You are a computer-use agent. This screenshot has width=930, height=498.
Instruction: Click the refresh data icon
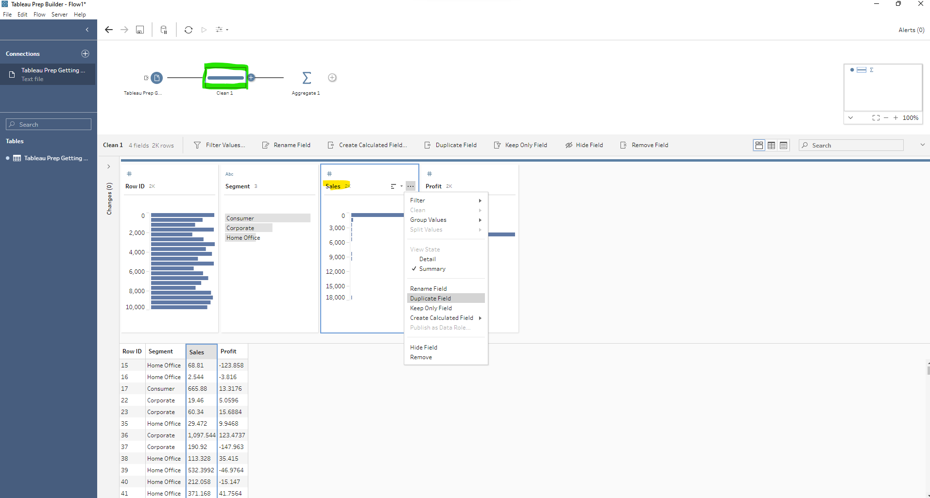pos(189,30)
